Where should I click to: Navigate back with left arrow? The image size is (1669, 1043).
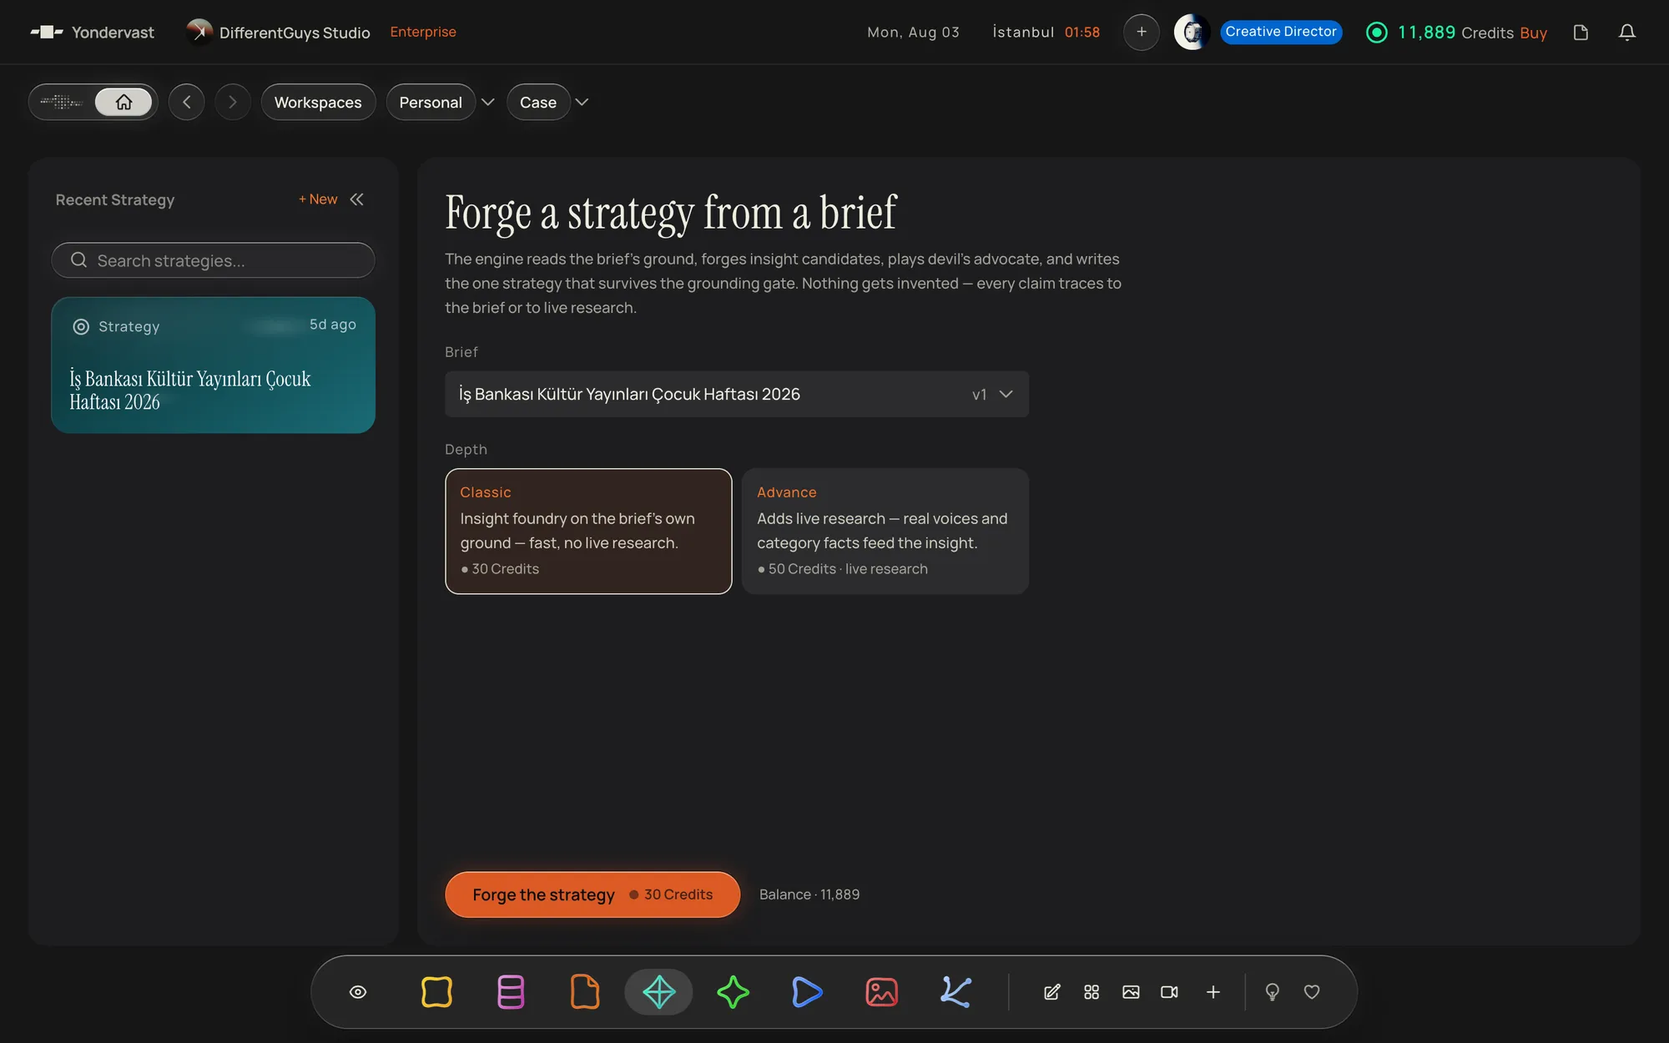(187, 102)
